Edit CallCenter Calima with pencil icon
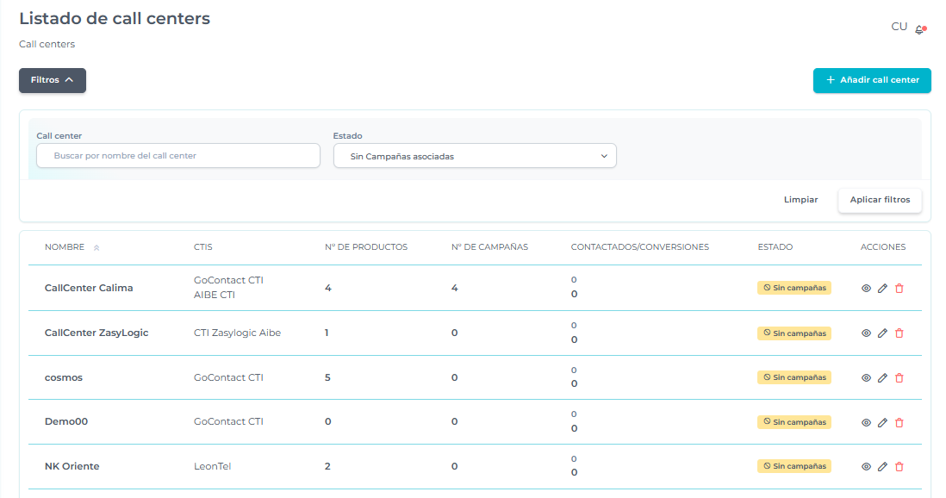 [x=882, y=289]
